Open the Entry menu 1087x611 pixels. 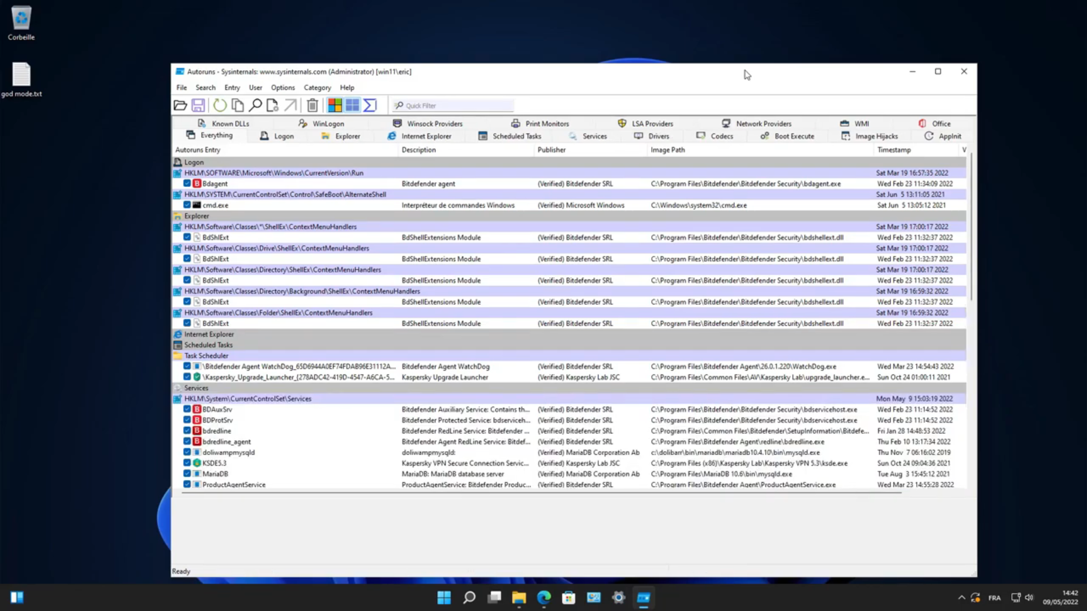(232, 88)
